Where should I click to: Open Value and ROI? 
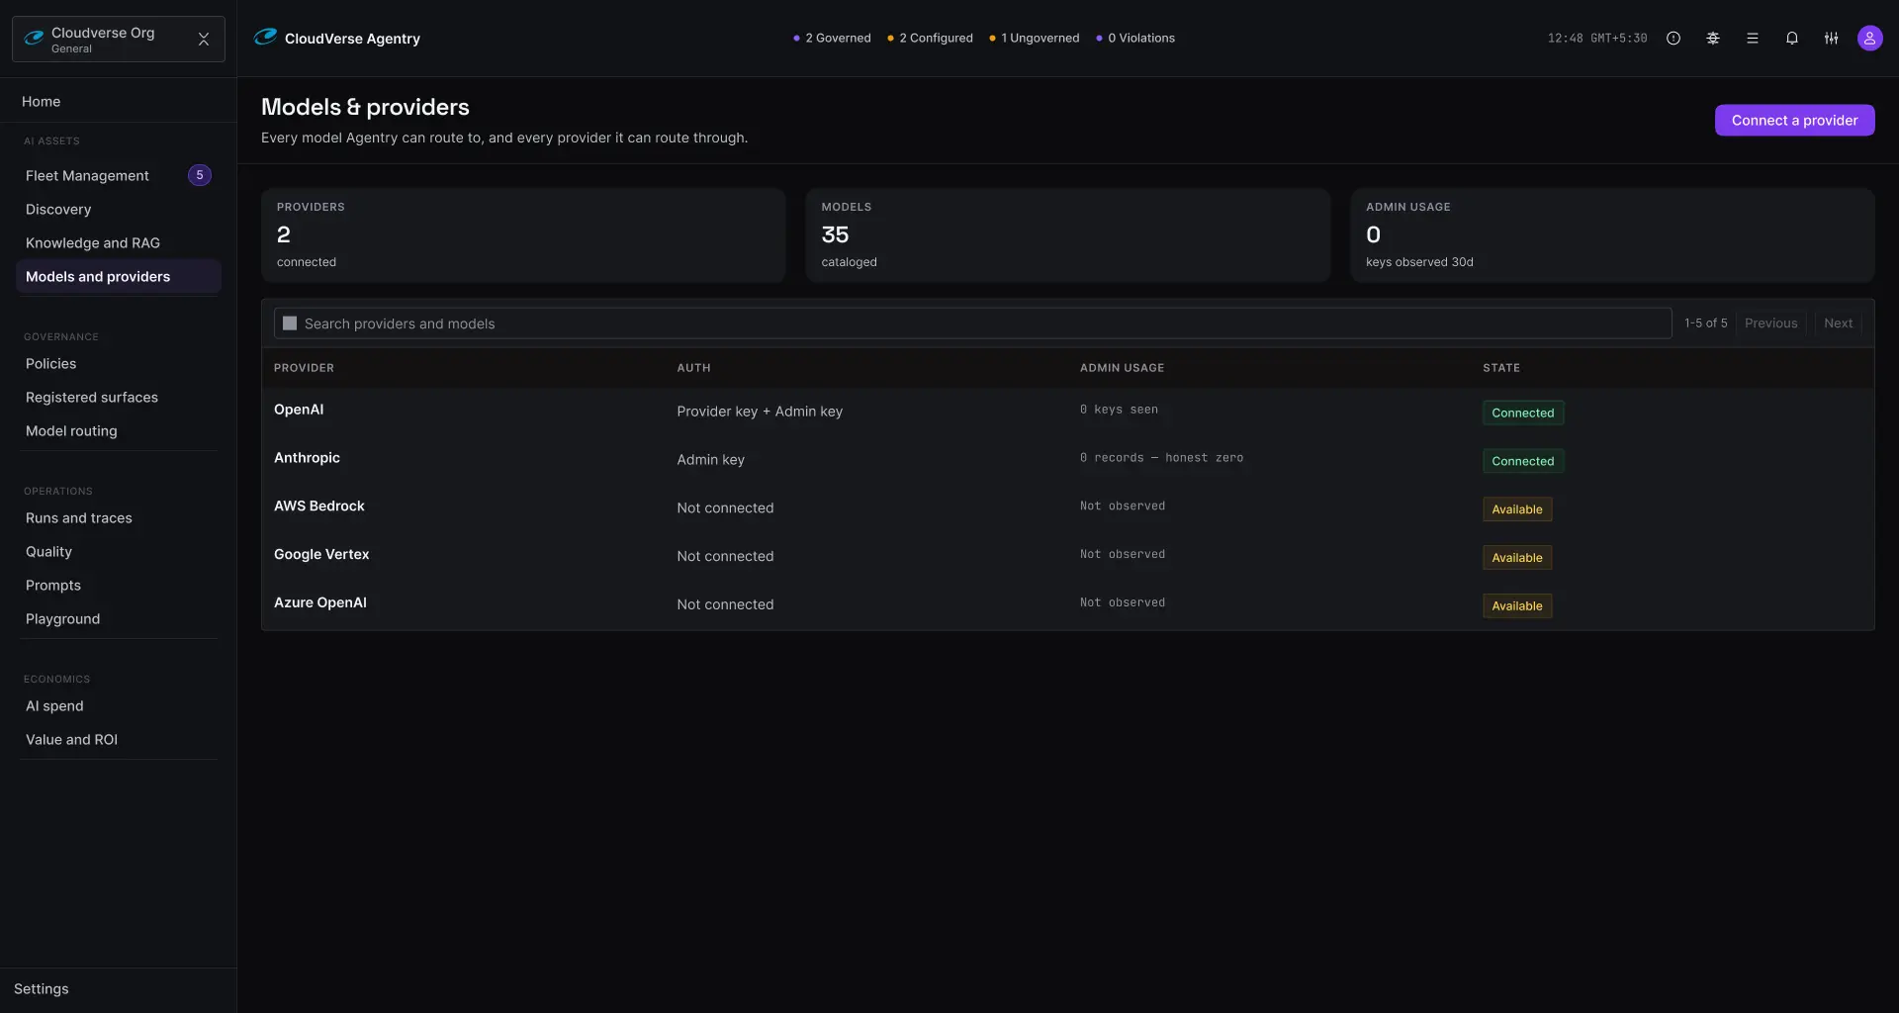(x=71, y=740)
